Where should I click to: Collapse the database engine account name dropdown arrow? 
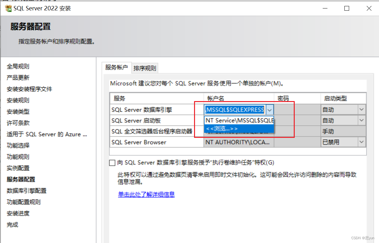(270, 110)
